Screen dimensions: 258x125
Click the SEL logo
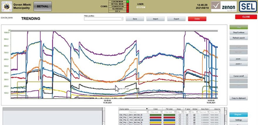click(248, 6)
